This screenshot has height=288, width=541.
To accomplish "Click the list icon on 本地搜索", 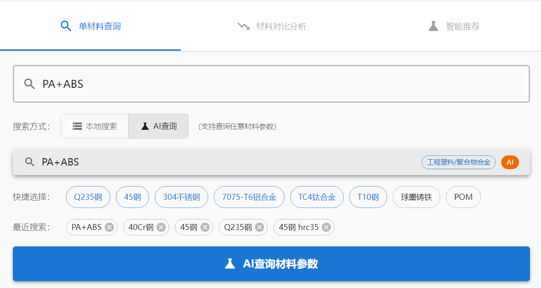I will [x=77, y=126].
